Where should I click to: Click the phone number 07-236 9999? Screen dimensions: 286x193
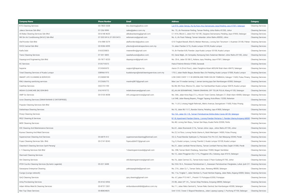(103, 30)
